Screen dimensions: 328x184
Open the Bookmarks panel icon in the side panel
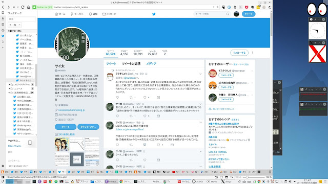pyautogui.click(x=3, y=13)
